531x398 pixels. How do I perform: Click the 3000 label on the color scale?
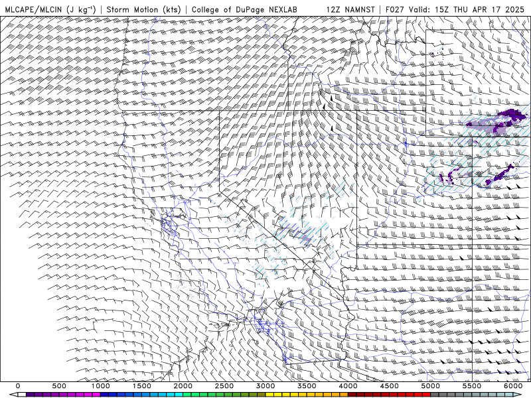(x=266, y=386)
